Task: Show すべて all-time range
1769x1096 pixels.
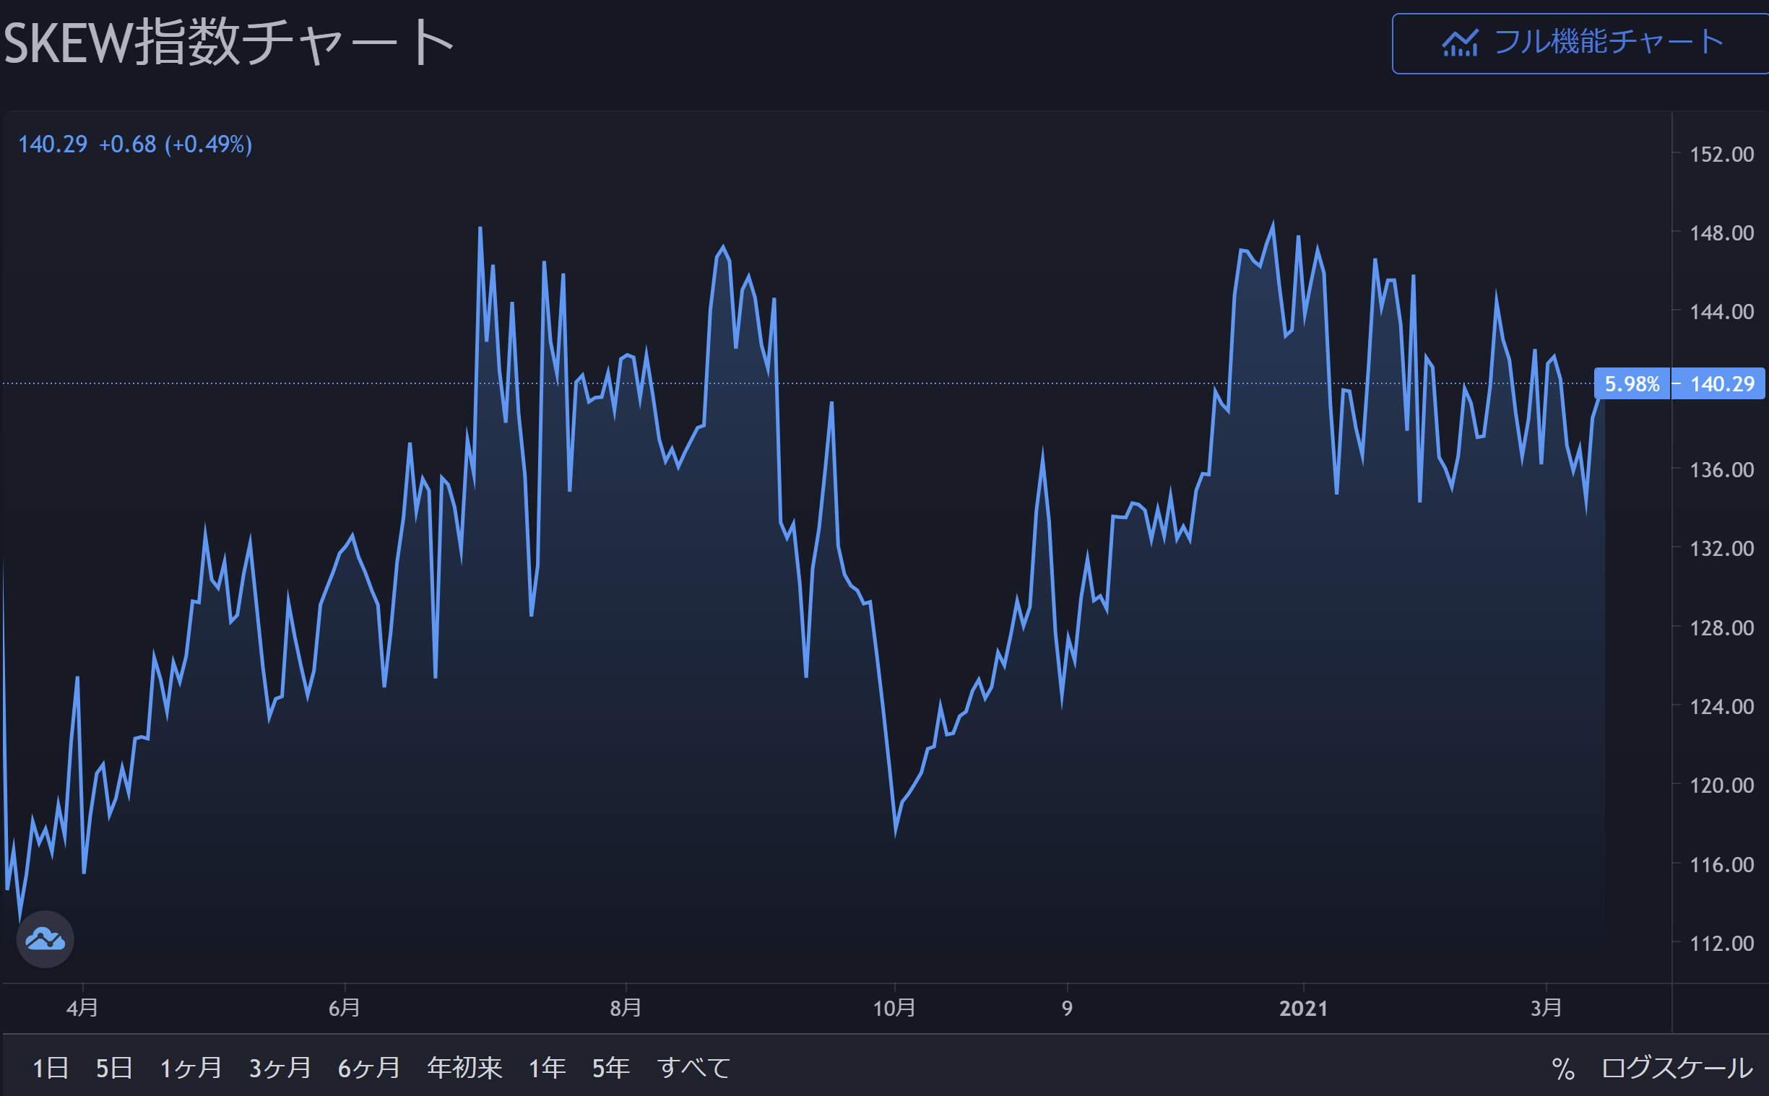Action: click(693, 1068)
